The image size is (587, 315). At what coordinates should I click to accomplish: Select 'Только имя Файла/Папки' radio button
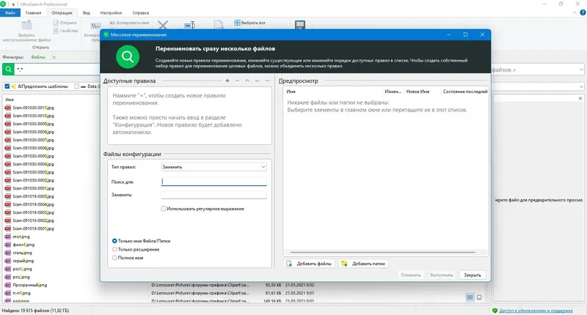[x=114, y=241]
